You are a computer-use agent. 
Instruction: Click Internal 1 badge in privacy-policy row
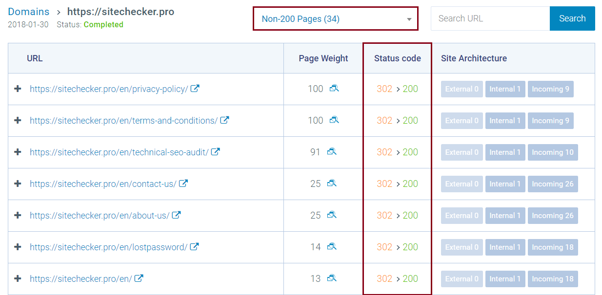click(x=505, y=89)
